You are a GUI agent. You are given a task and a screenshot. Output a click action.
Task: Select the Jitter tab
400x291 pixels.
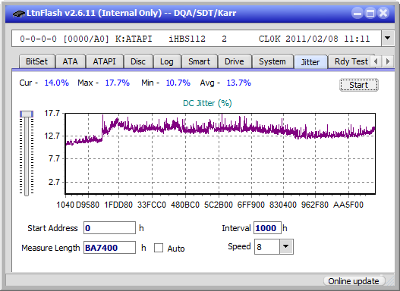[310, 62]
